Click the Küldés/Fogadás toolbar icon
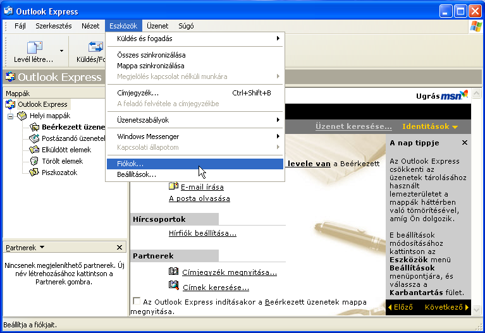 click(95, 47)
